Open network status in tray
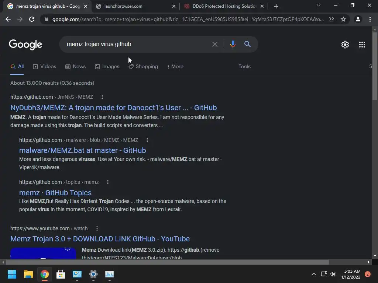Screen dimensions: 378x283 (324, 274)
